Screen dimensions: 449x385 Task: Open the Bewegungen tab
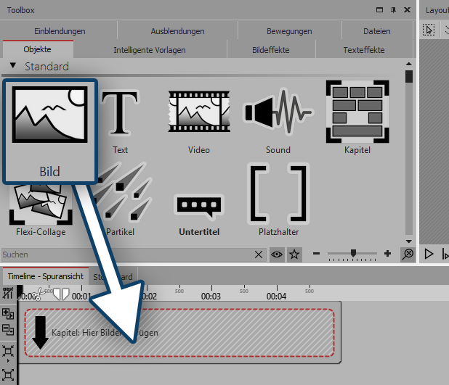click(289, 31)
